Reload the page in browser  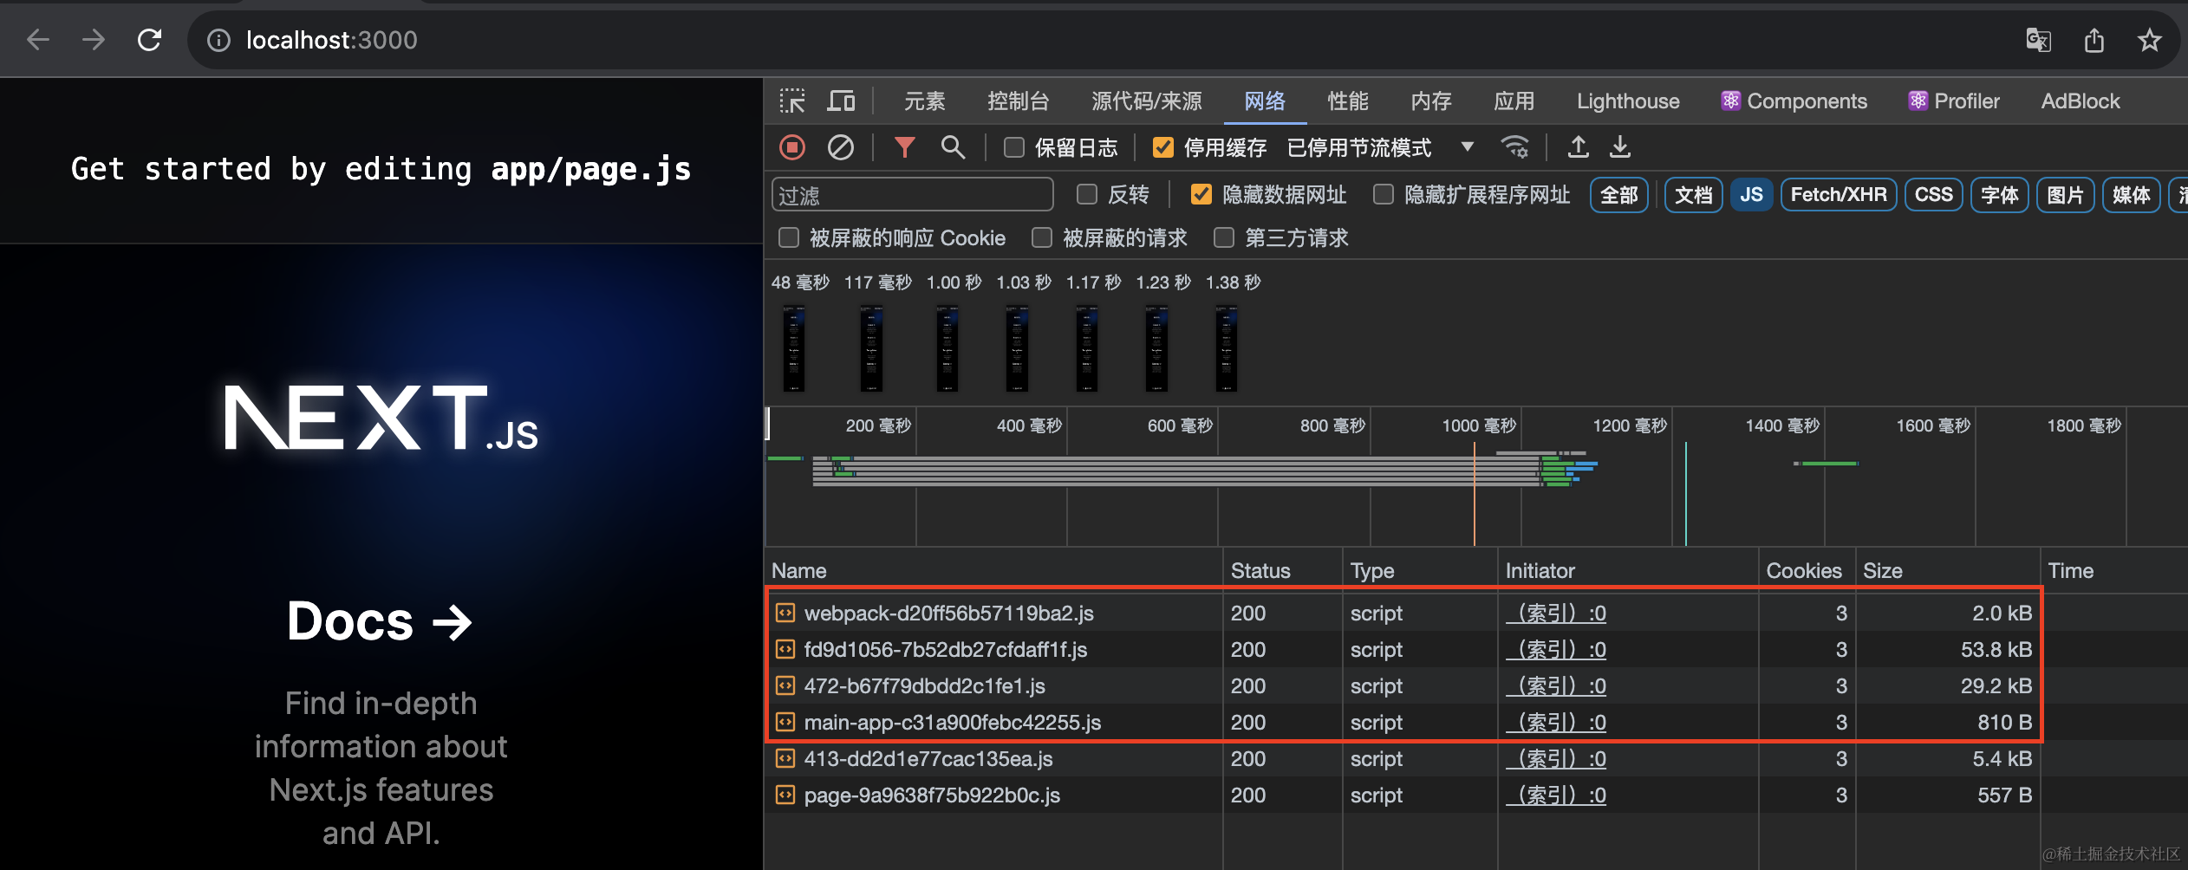tap(150, 40)
